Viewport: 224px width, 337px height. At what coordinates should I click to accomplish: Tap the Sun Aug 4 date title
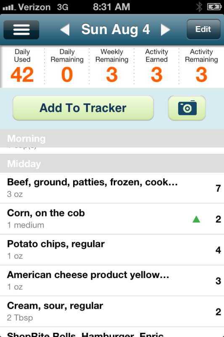tap(115, 29)
